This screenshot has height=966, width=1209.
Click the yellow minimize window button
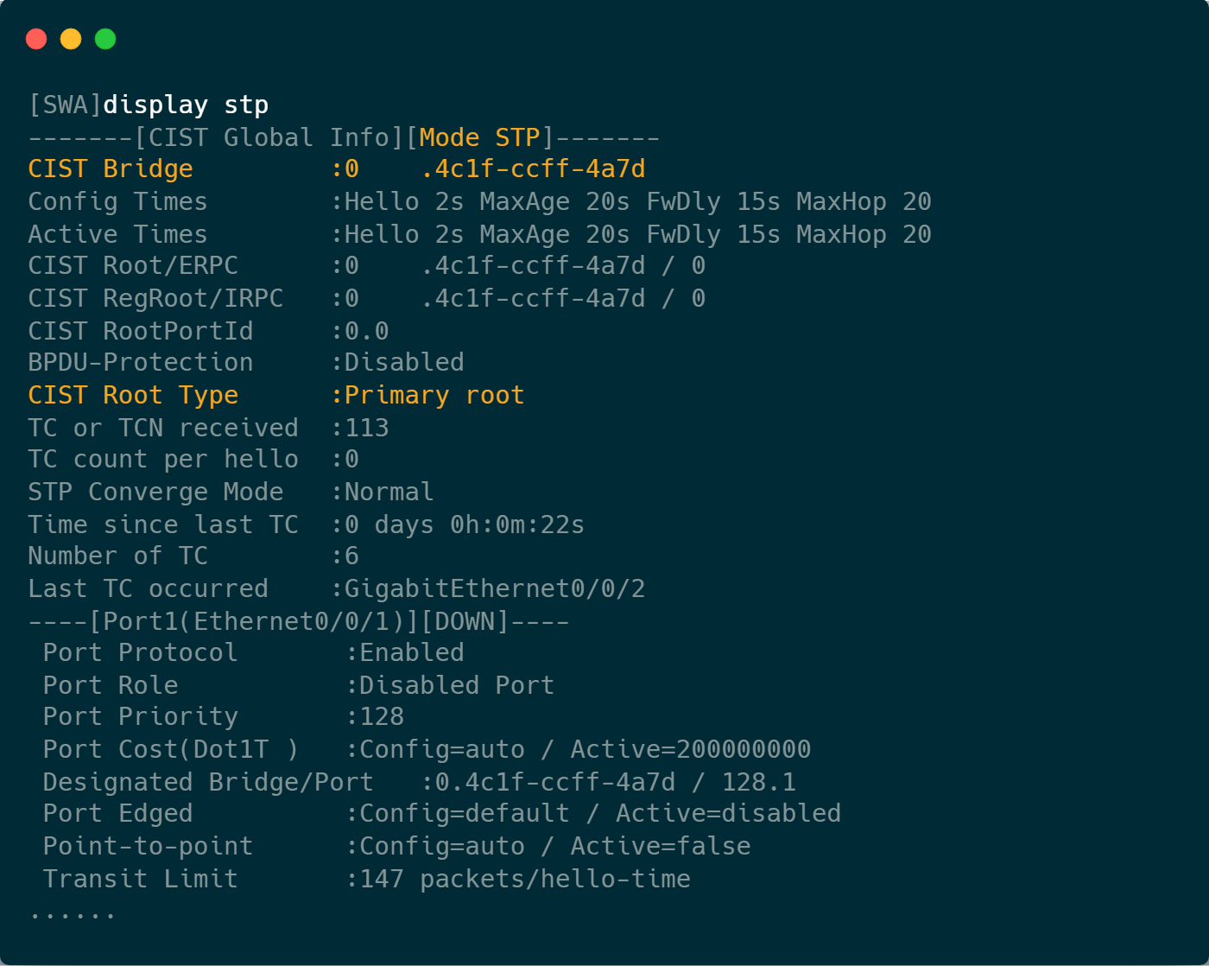[71, 39]
